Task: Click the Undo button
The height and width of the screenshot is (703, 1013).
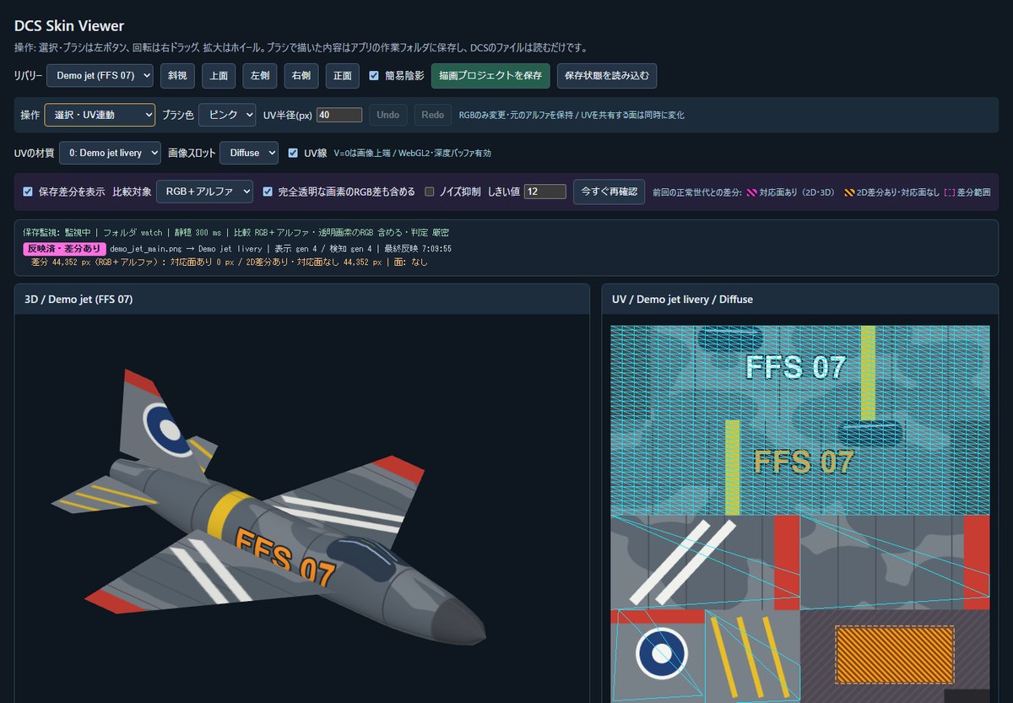Action: pyautogui.click(x=388, y=115)
